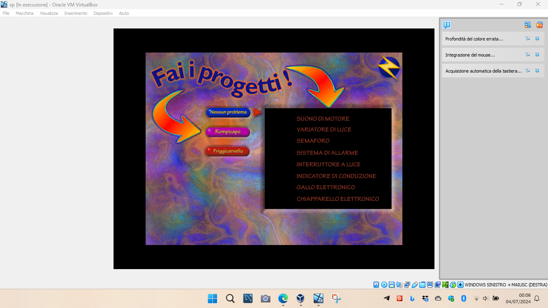Click the USB devices status bar icon
548x308 pixels.
click(x=415, y=285)
